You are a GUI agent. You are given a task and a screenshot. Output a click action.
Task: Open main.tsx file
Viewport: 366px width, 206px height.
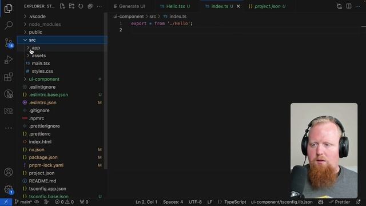point(62,64)
